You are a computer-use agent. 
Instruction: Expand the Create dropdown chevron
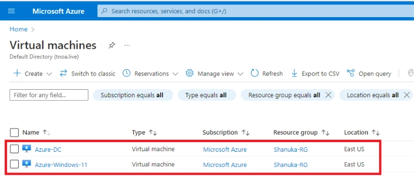pyautogui.click(x=49, y=74)
